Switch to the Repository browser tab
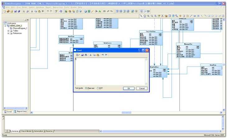 pos(20,112)
